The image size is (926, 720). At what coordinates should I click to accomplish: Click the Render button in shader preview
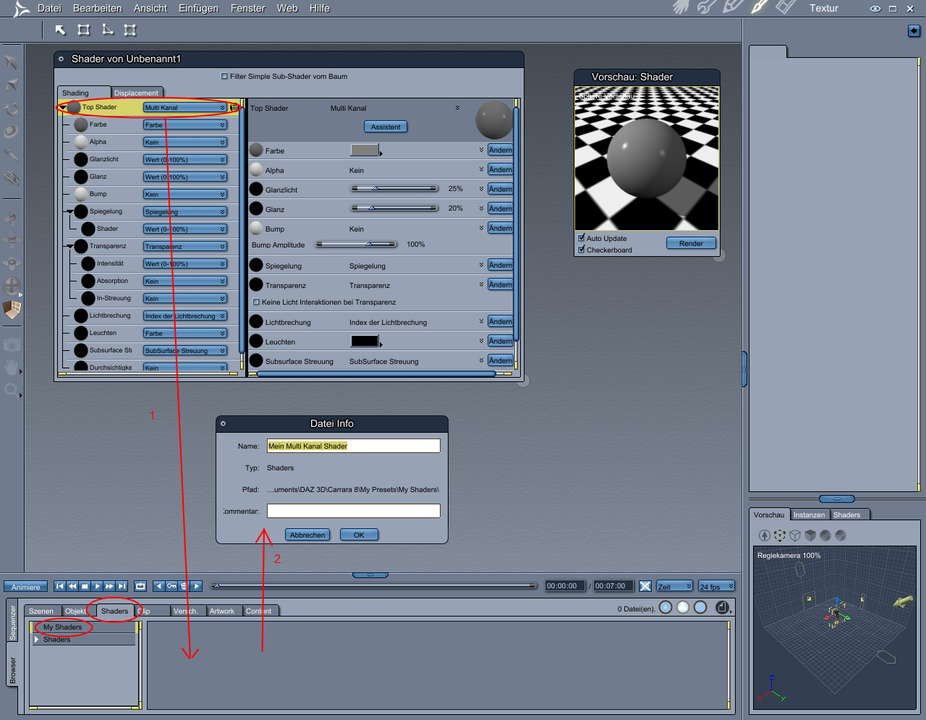[691, 243]
